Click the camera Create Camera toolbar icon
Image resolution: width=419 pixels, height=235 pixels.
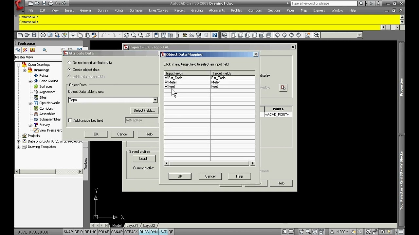(308, 35)
